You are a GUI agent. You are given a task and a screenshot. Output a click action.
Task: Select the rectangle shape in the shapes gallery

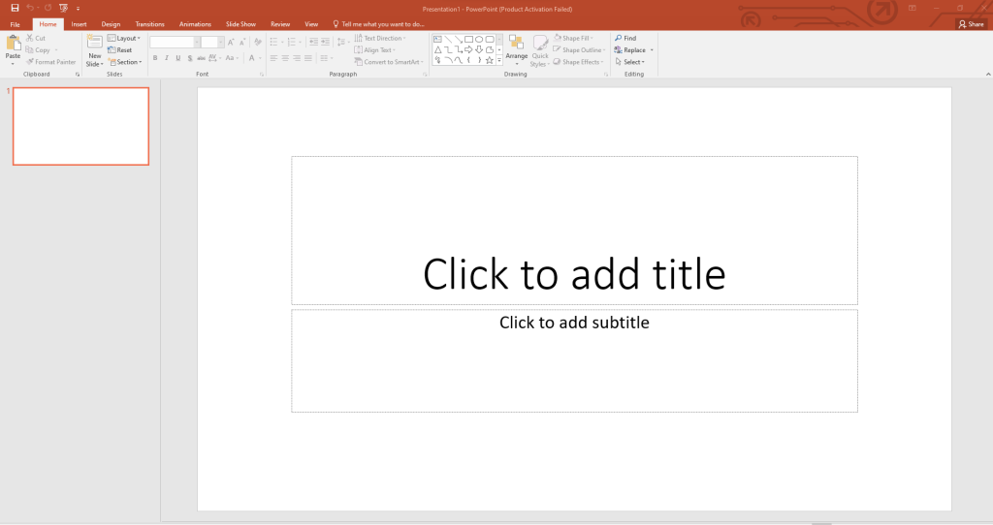(468, 39)
